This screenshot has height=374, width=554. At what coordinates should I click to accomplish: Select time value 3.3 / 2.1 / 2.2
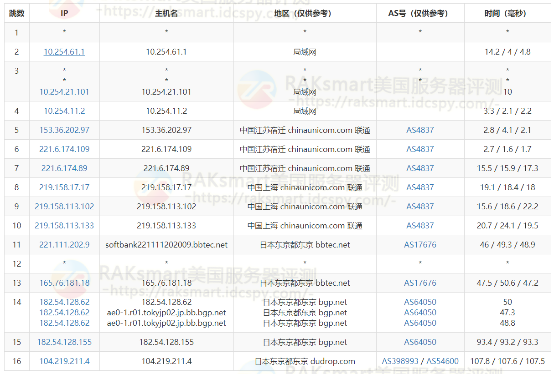(x=507, y=111)
